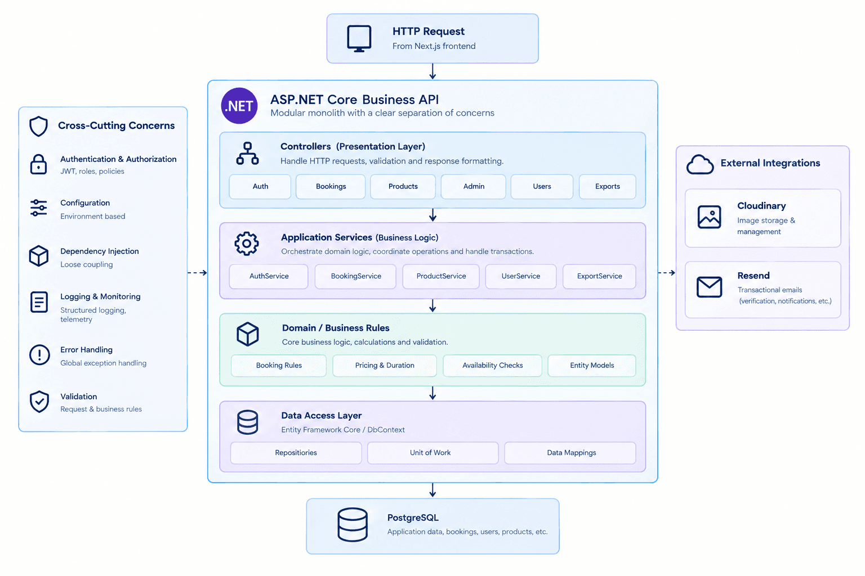Select the BookingService box
865x576 pixels.
[x=356, y=277]
